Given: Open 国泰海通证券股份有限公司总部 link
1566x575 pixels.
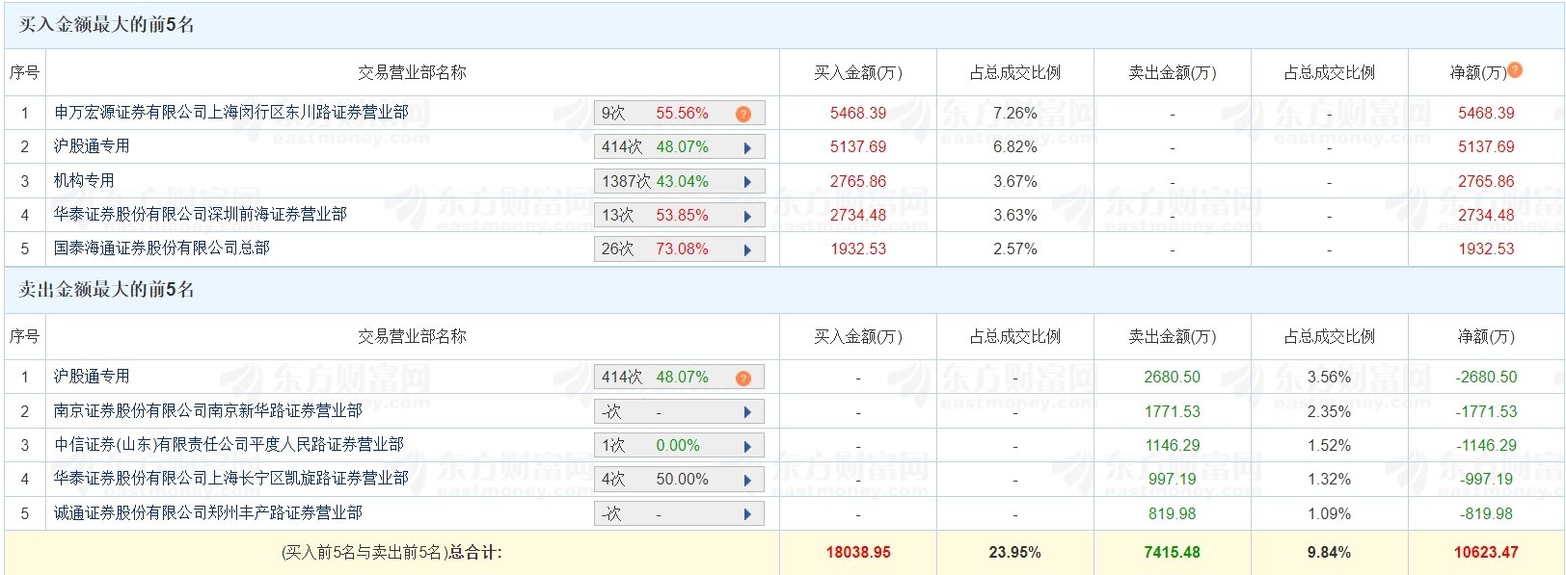Looking at the screenshot, I should [x=162, y=248].
